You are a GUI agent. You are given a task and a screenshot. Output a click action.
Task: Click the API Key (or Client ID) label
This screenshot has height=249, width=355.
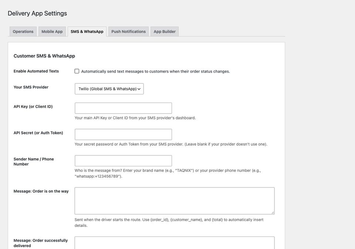tap(33, 107)
